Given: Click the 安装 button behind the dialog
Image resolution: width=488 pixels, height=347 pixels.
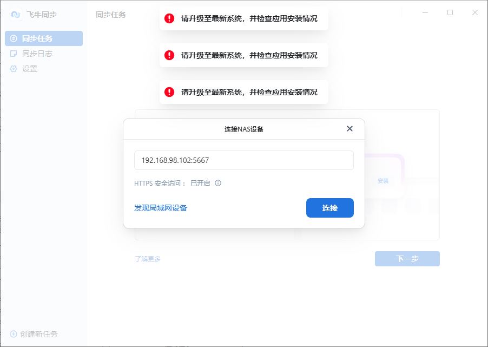Looking at the screenshot, I should point(383,181).
